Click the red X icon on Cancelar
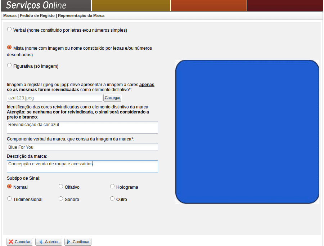Image resolution: width=324 pixels, height=246 pixels. coord(11,242)
